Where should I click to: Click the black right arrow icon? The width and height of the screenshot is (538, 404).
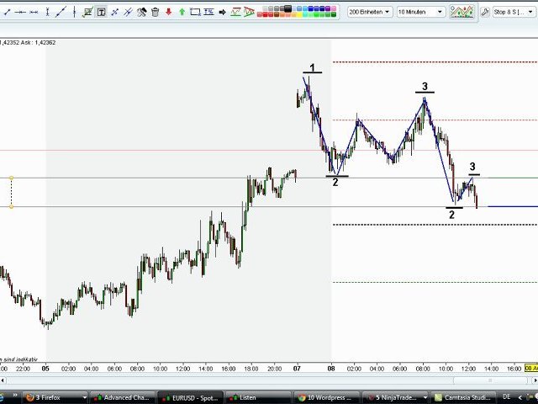tap(222, 12)
